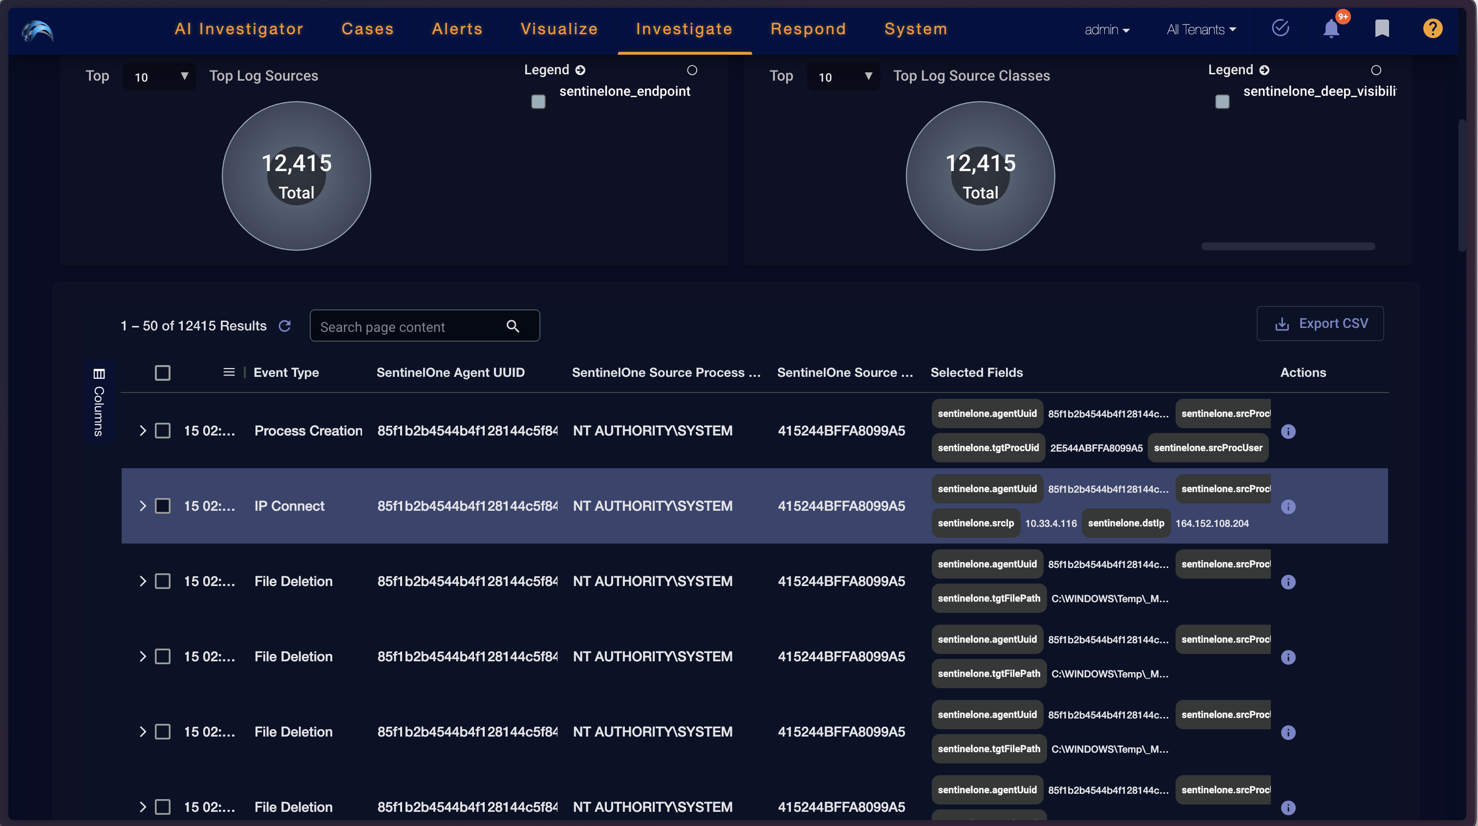The width and height of the screenshot is (1478, 826).
Task: Check the second File Deletion row checkbox
Action: (163, 656)
